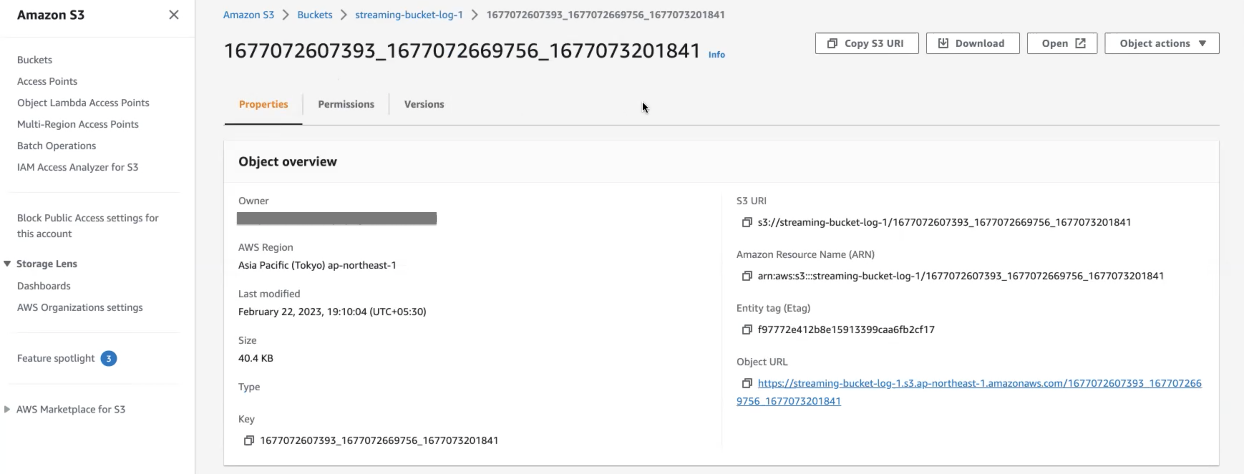Switch to the Versions tab
The height and width of the screenshot is (474, 1244).
click(x=423, y=104)
